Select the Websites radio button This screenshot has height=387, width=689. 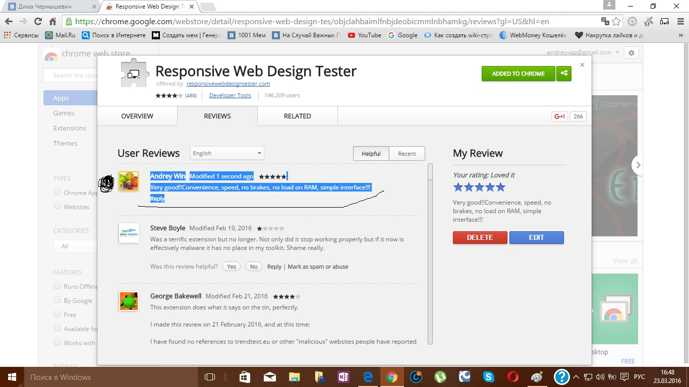click(x=57, y=206)
